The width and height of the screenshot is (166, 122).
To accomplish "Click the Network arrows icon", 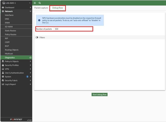I will pyautogui.click(x=3, y=11).
